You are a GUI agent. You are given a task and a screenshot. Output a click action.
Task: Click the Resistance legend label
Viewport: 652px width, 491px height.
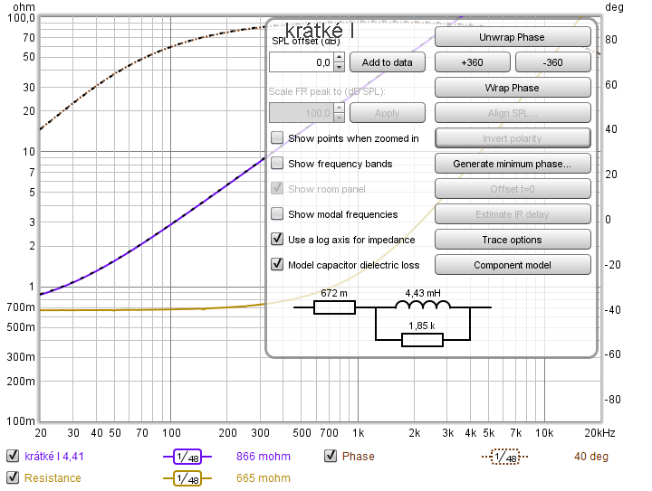(x=53, y=478)
